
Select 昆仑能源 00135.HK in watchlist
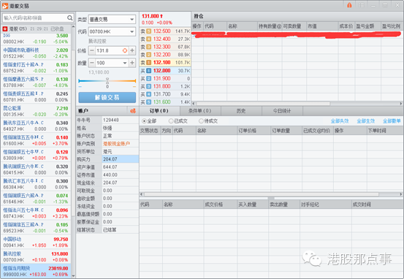coord(36,111)
